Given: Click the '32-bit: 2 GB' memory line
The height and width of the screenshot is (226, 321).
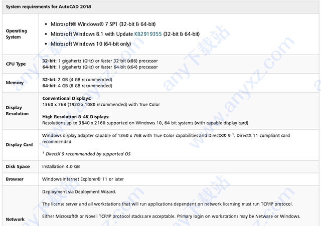Looking at the screenshot, I should click(x=77, y=80).
